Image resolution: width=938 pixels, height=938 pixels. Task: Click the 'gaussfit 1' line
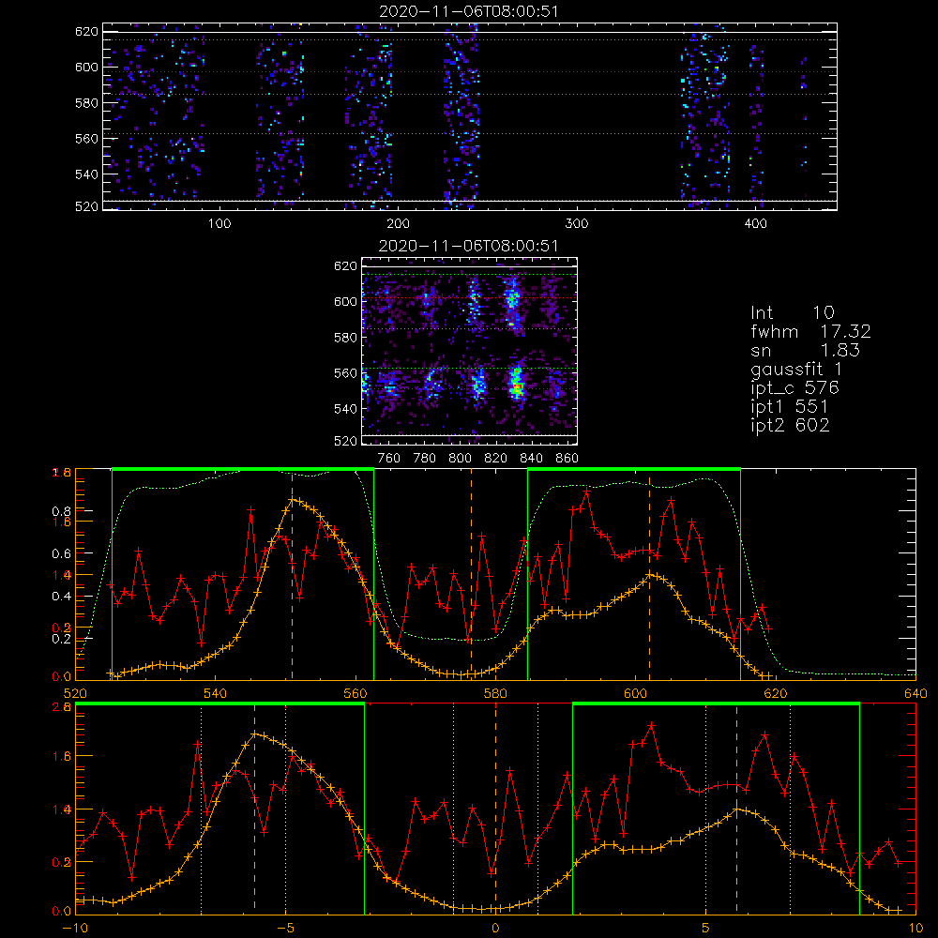796,369
